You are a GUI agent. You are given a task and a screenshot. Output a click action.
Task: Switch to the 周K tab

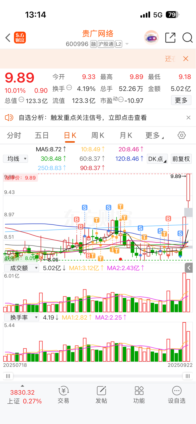(x=98, y=135)
